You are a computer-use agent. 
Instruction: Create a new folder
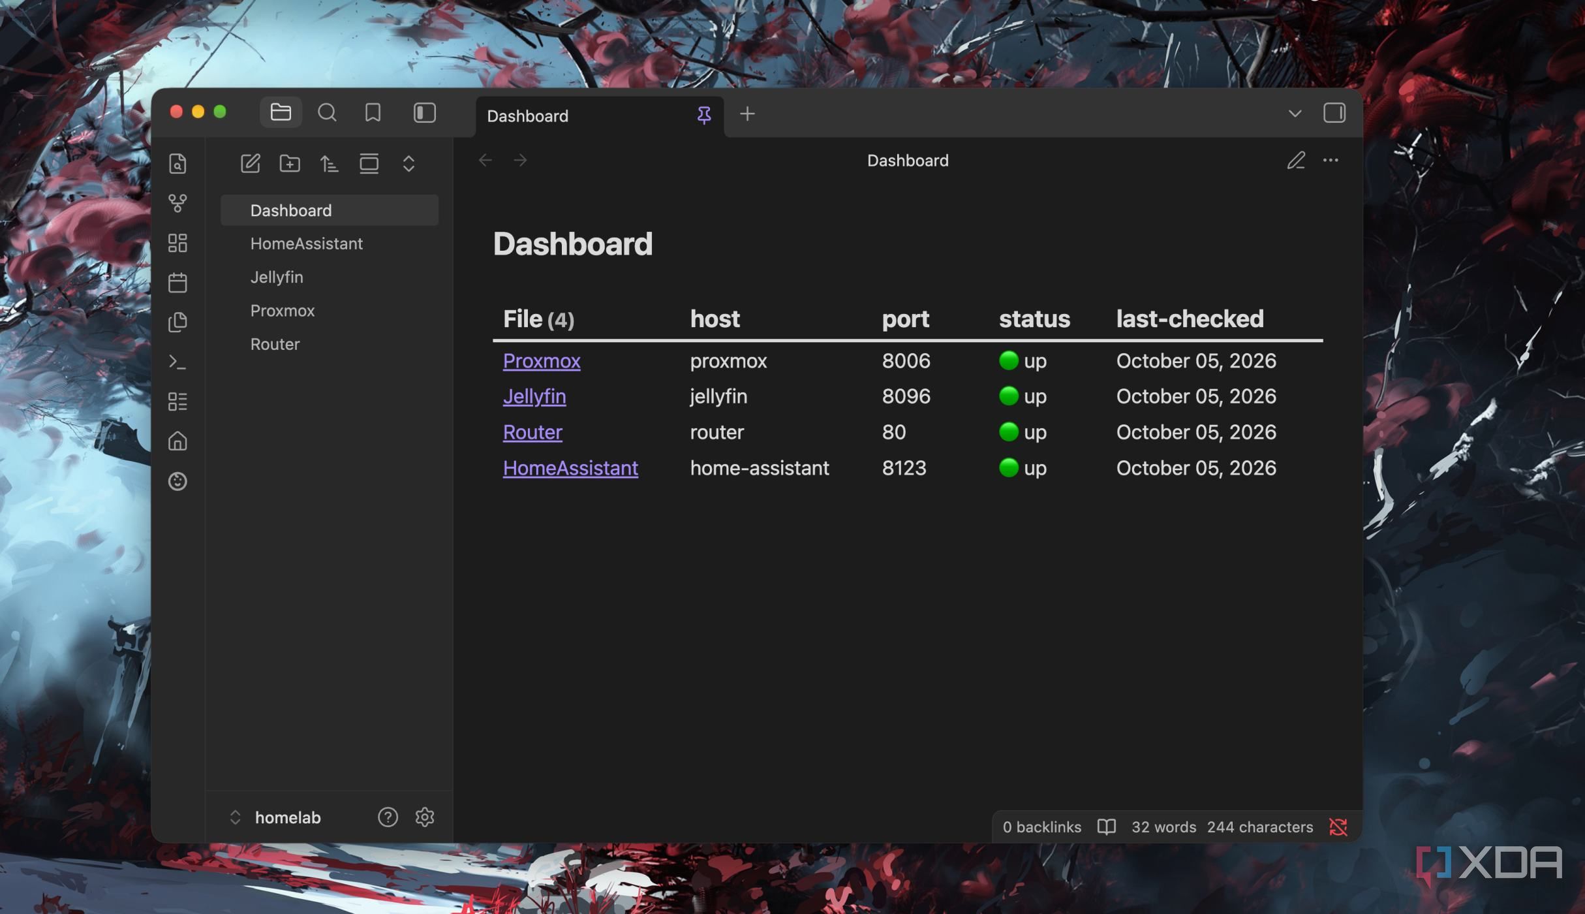(x=290, y=163)
